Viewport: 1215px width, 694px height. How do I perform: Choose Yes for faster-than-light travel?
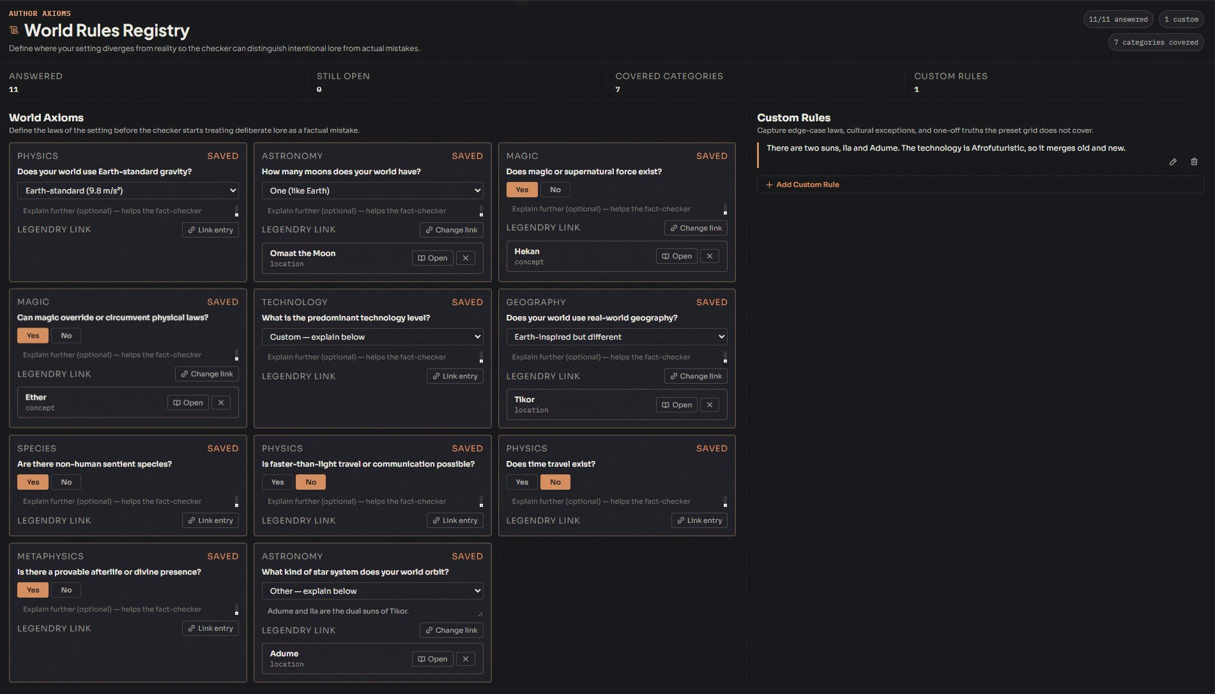coord(277,482)
